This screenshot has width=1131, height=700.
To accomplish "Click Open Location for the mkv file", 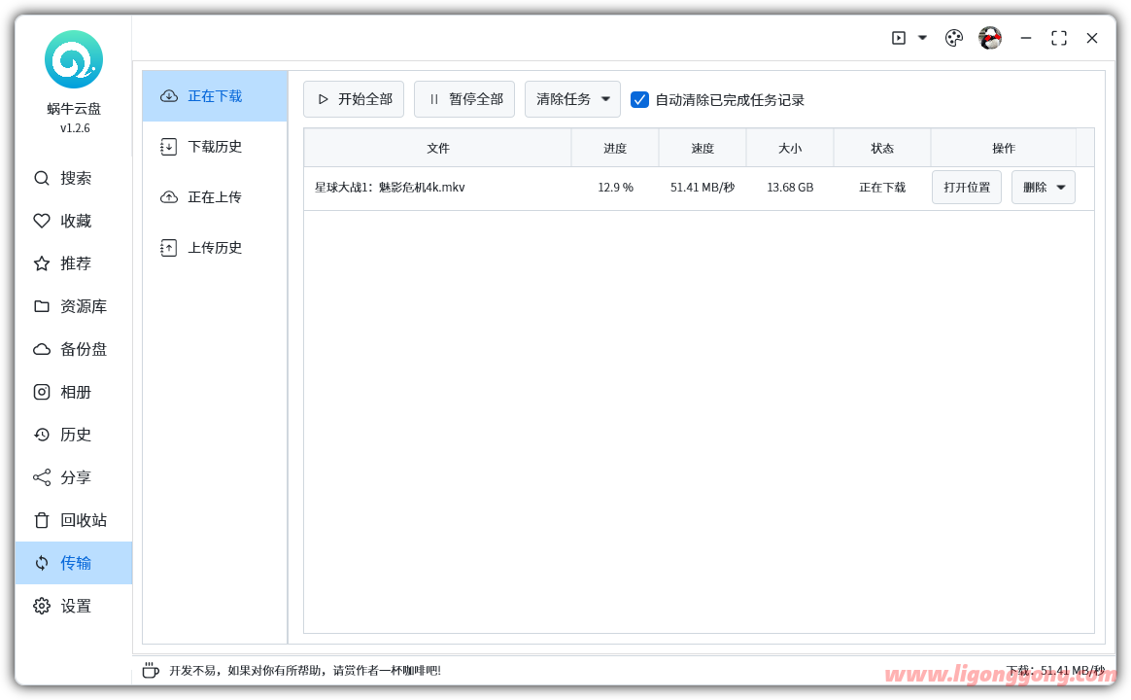I will pos(966,187).
